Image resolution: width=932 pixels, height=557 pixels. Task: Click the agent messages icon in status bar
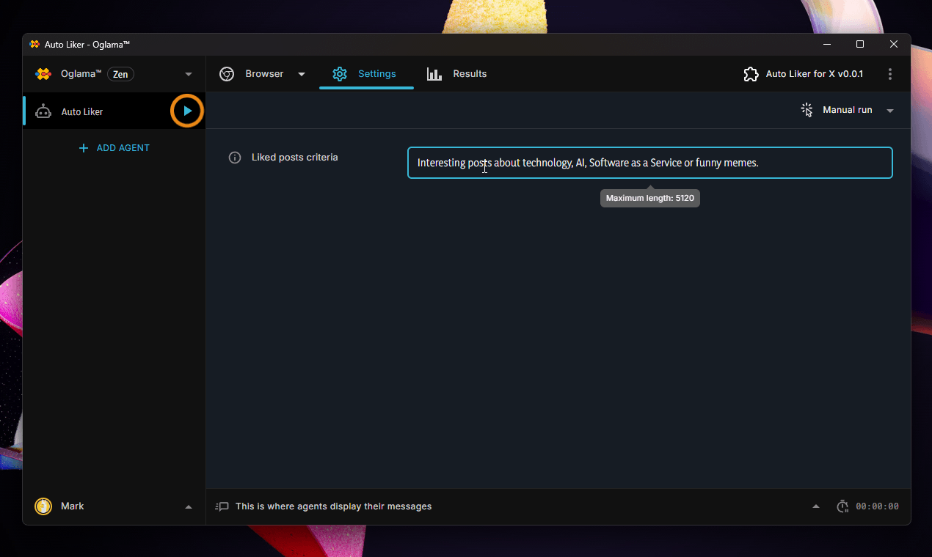[x=222, y=506]
